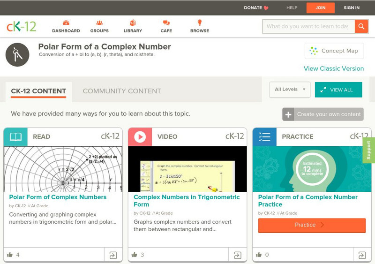The height and width of the screenshot is (264, 375).
Task: Click share arrow icon on Practice card
Action: [x=362, y=255]
